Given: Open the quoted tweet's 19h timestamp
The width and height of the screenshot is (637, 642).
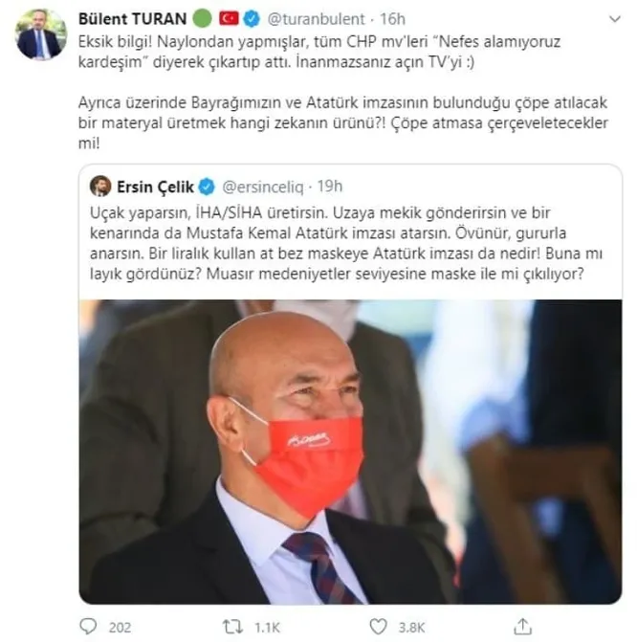Looking at the screenshot, I should click(x=330, y=187).
